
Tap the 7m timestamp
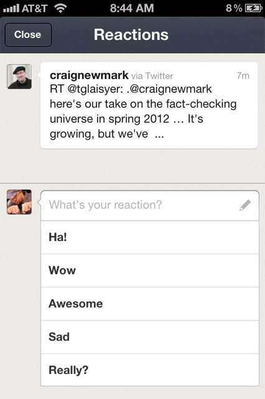pyautogui.click(x=243, y=75)
